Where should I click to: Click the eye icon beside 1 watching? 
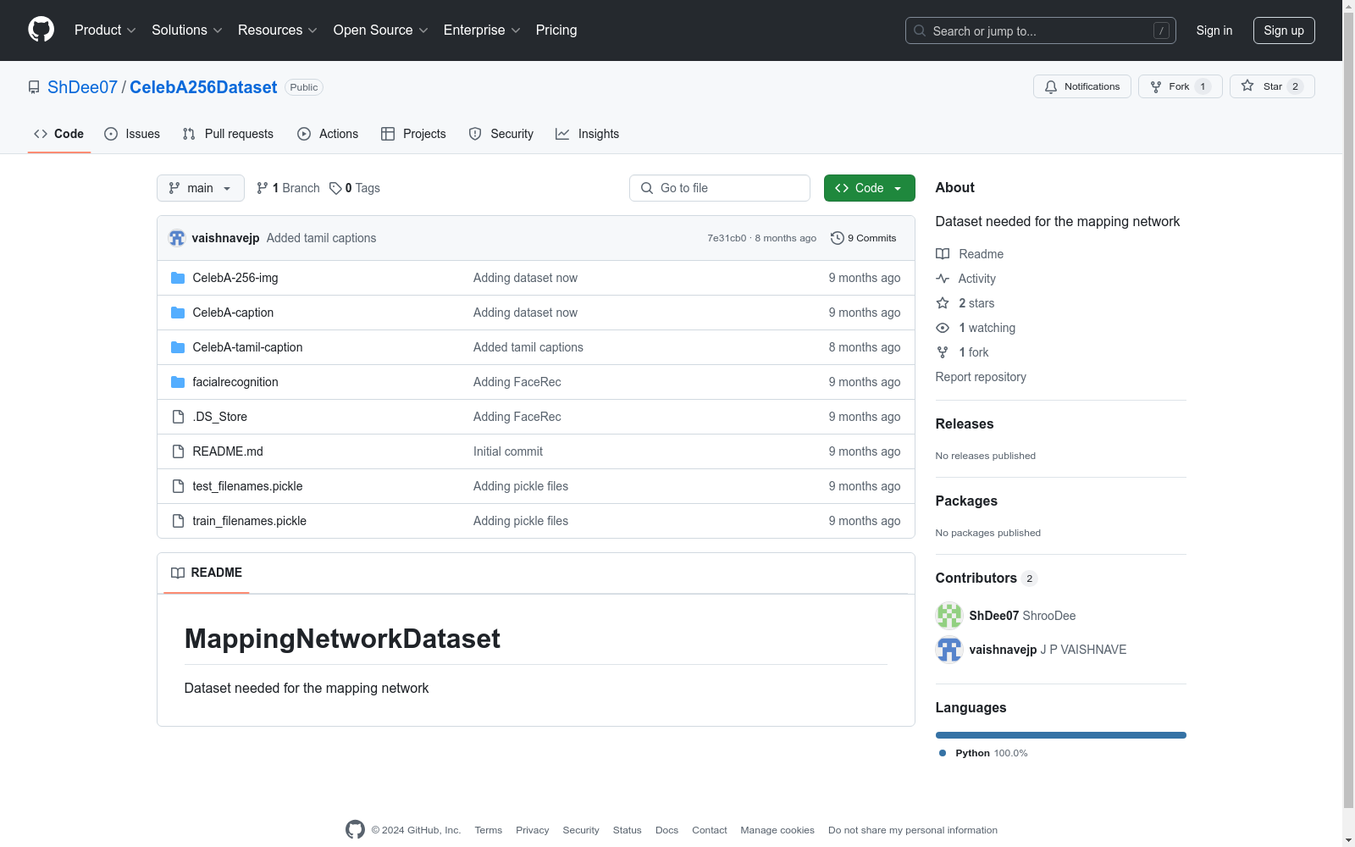tap(943, 328)
